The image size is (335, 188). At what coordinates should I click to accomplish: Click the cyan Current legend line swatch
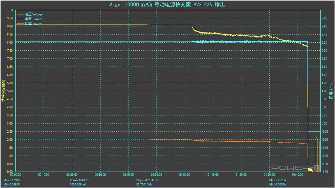coord(21,19)
